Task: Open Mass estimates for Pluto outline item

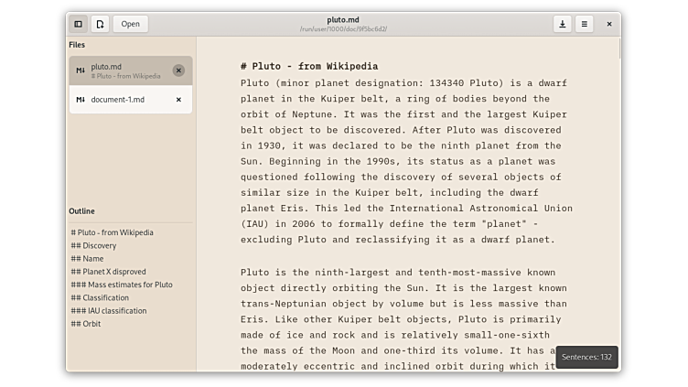Action: pyautogui.click(x=121, y=285)
